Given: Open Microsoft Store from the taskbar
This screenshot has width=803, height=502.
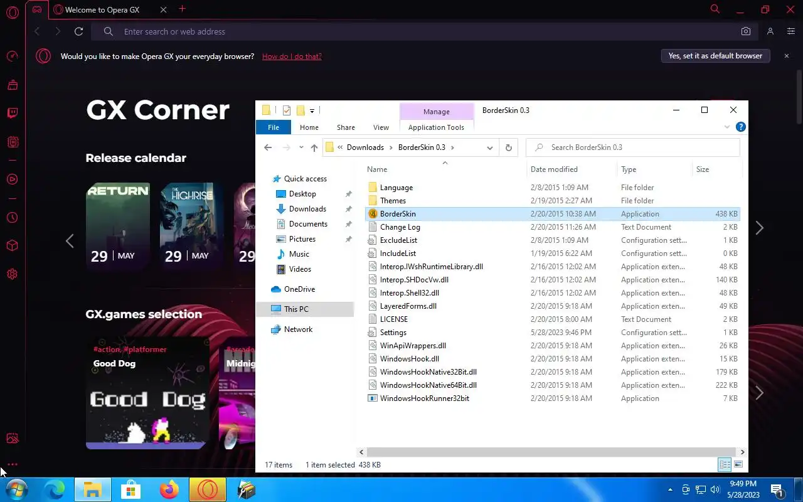Looking at the screenshot, I should tap(131, 489).
